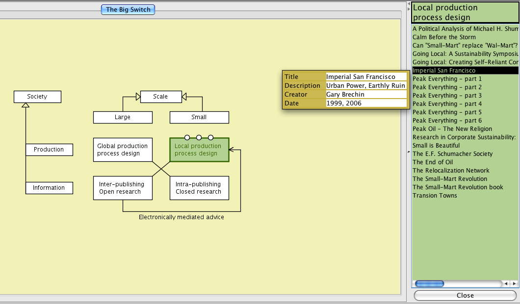Select the Global production process design node
This screenshot has width=520, height=304.
(x=123, y=150)
